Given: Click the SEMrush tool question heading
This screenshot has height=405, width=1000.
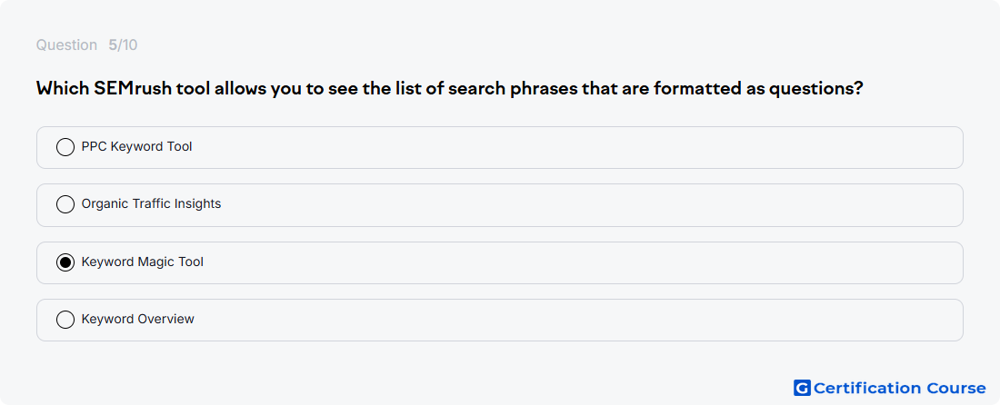Looking at the screenshot, I should (x=450, y=88).
